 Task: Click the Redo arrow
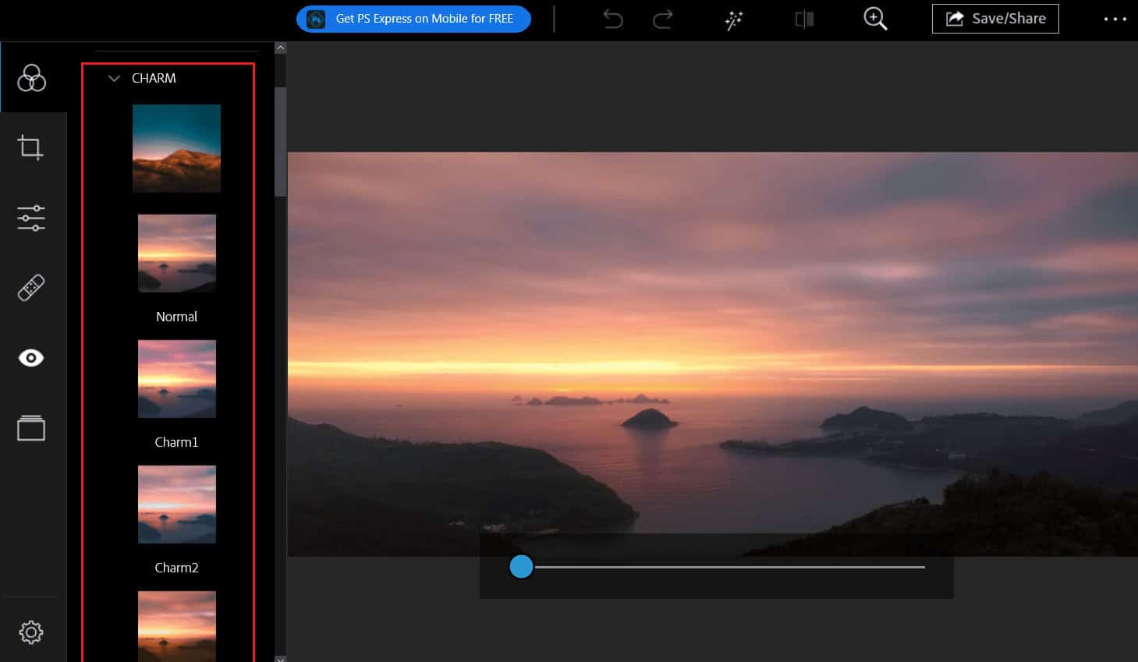pyautogui.click(x=662, y=19)
